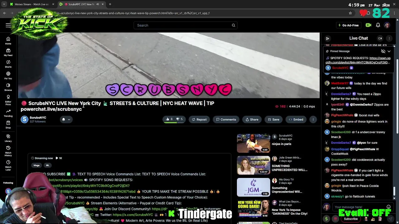
Task: Click the red gift icon in chat
Action: pos(335,219)
